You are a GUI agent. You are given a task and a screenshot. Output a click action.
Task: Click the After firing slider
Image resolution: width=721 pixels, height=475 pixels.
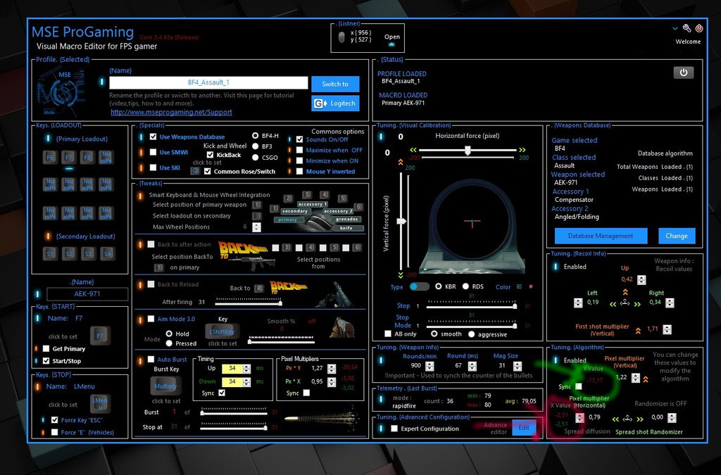249,302
